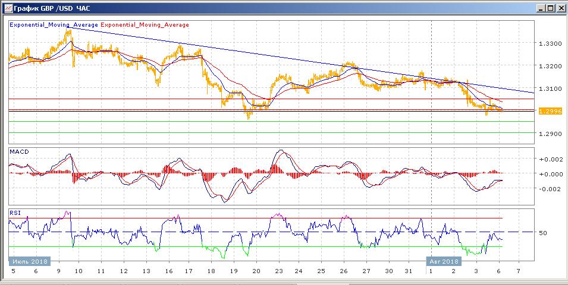Click the 1.2900 price axis label
The height and width of the screenshot is (285, 568).
point(549,134)
